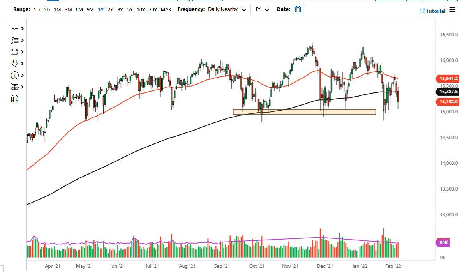Screen dimensions: 462x272
Task: Open the tutorial link
Action: pos(434,11)
